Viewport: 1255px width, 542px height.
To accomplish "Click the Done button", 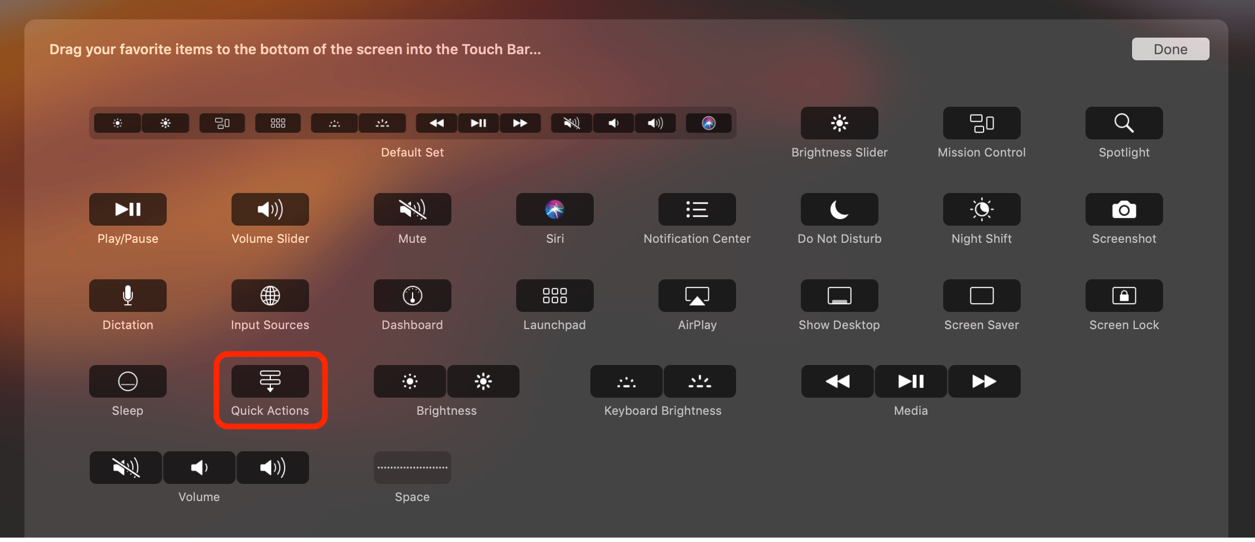I will point(1170,49).
